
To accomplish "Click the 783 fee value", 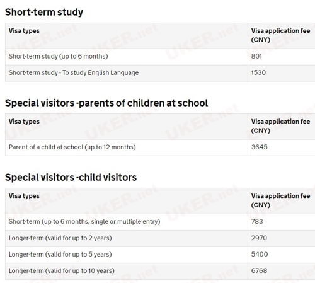I will (257, 221).
